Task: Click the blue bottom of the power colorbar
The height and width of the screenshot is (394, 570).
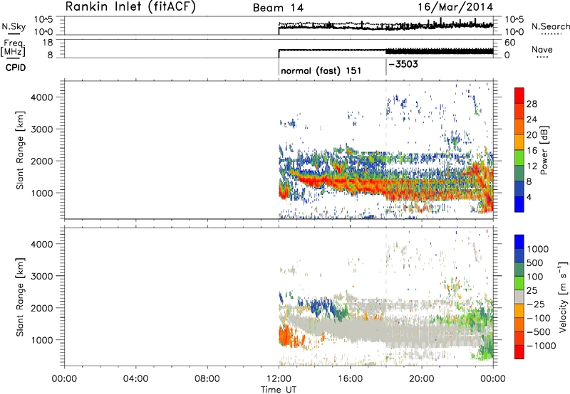Action: (x=519, y=205)
